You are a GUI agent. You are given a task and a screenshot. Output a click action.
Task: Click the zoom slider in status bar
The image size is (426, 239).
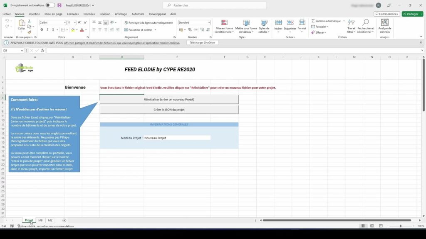coord(401,226)
